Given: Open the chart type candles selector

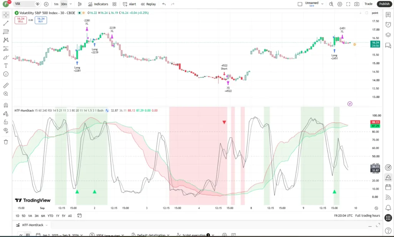Looking at the screenshot, I should click(x=80, y=4).
